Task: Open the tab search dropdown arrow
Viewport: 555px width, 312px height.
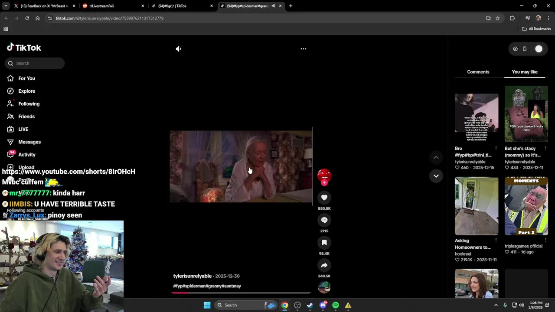Action: click(6, 6)
